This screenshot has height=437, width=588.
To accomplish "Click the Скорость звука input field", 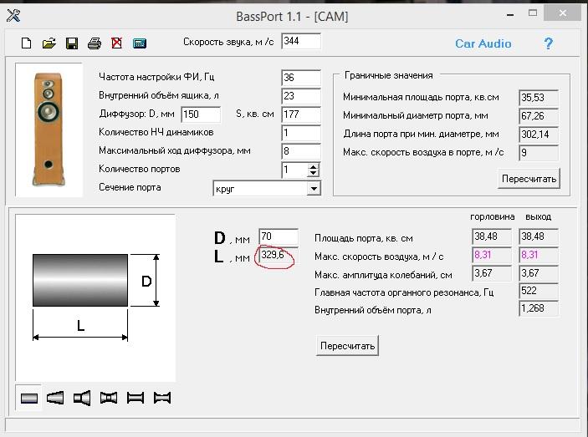I will coord(300,41).
